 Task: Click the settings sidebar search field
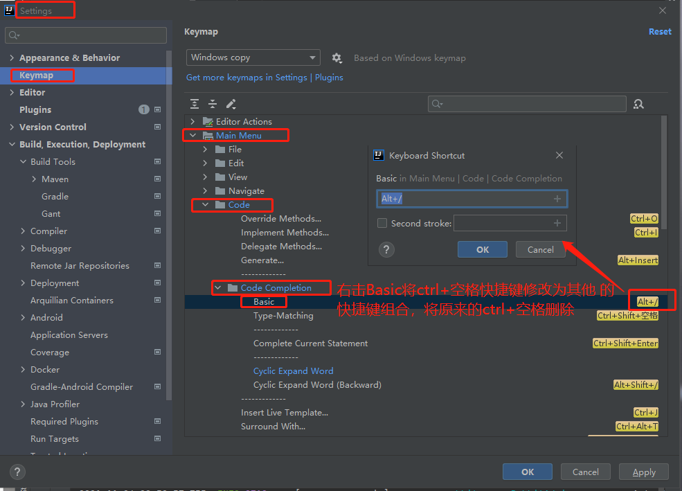(x=86, y=35)
